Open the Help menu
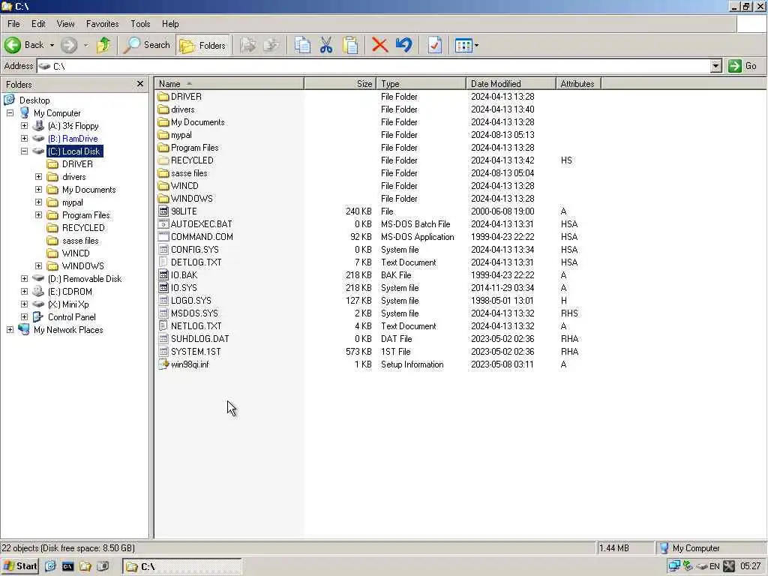 pyautogui.click(x=170, y=23)
